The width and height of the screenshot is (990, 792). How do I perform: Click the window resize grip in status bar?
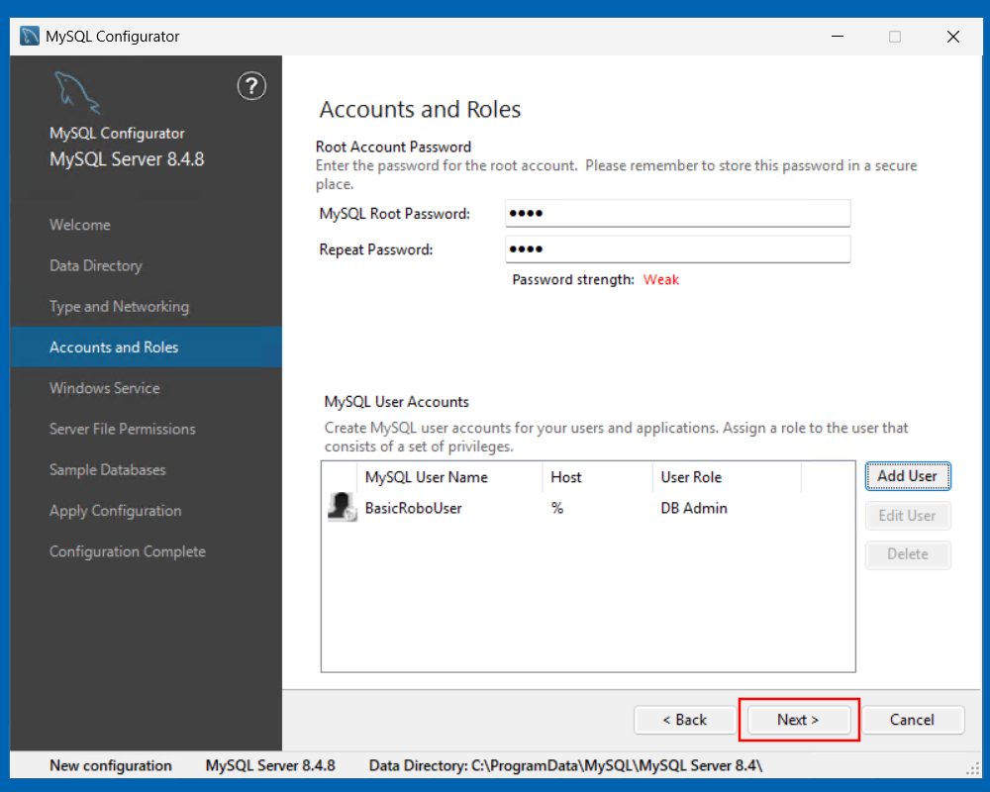pos(973,768)
